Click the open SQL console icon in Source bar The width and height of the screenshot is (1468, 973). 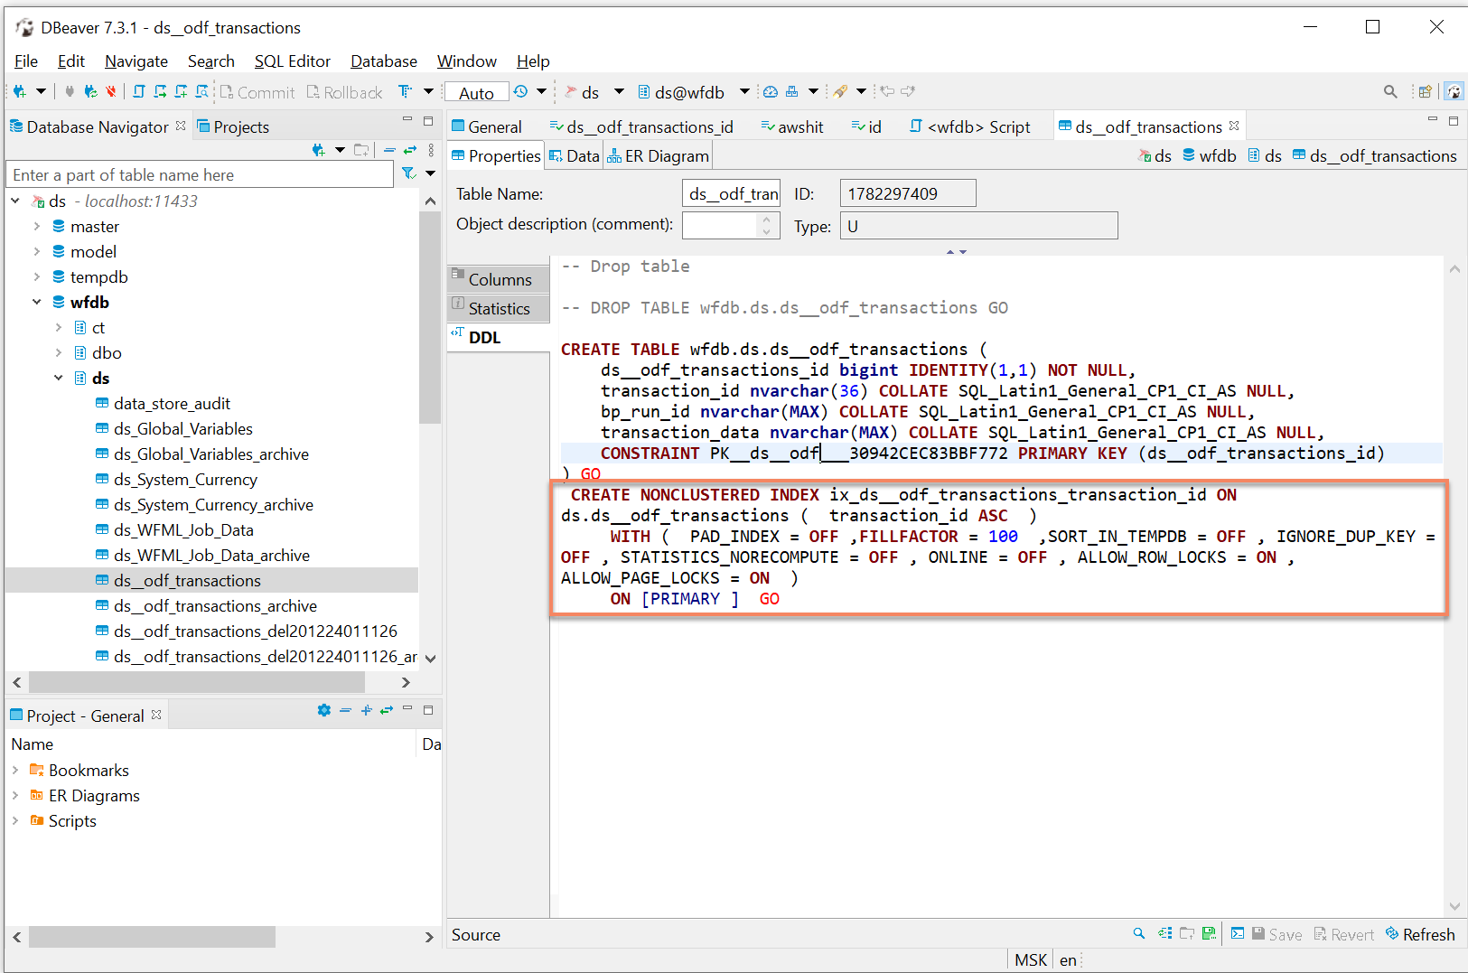coord(1238,933)
